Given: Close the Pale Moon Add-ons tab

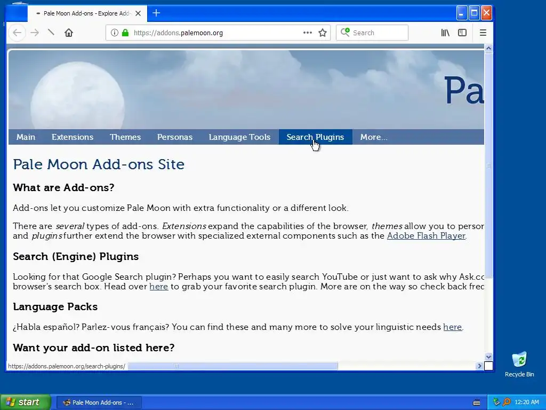Looking at the screenshot, I should tap(138, 13).
